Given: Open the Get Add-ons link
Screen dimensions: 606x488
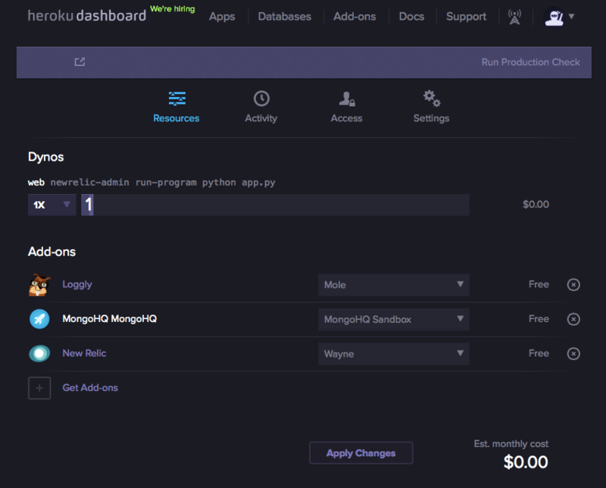Looking at the screenshot, I should pos(90,387).
